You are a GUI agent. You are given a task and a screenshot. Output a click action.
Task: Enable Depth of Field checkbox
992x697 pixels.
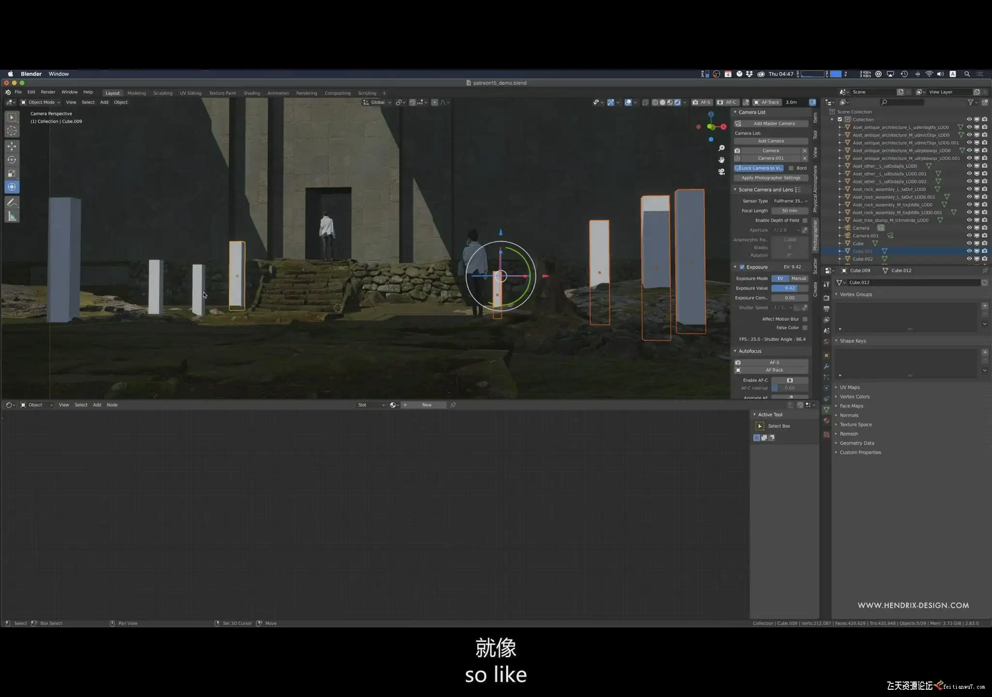(805, 220)
